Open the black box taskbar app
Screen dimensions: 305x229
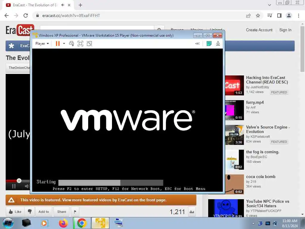(27, 223)
